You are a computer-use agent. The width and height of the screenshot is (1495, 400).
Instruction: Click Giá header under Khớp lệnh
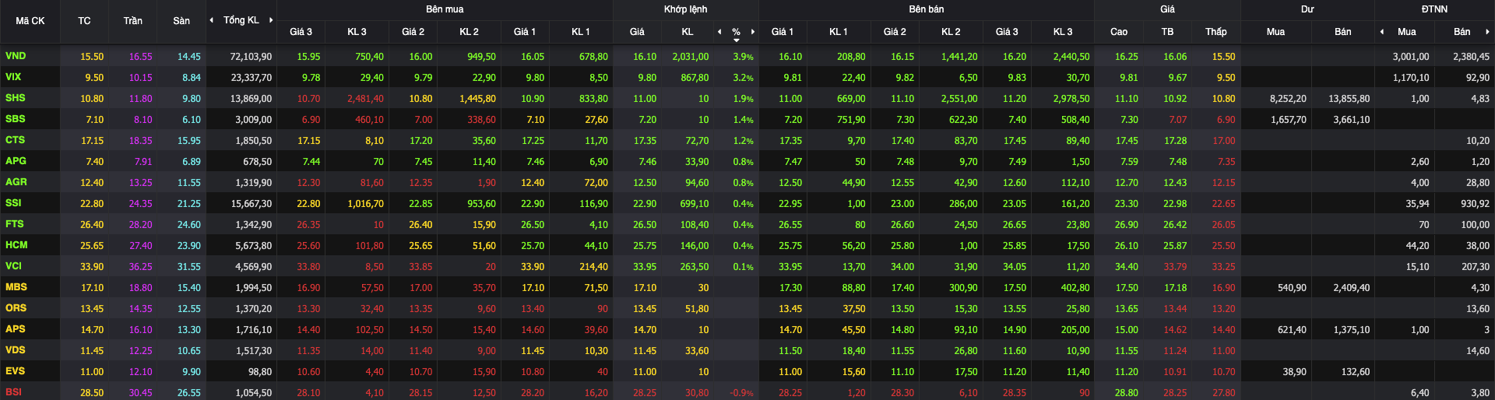coord(637,32)
